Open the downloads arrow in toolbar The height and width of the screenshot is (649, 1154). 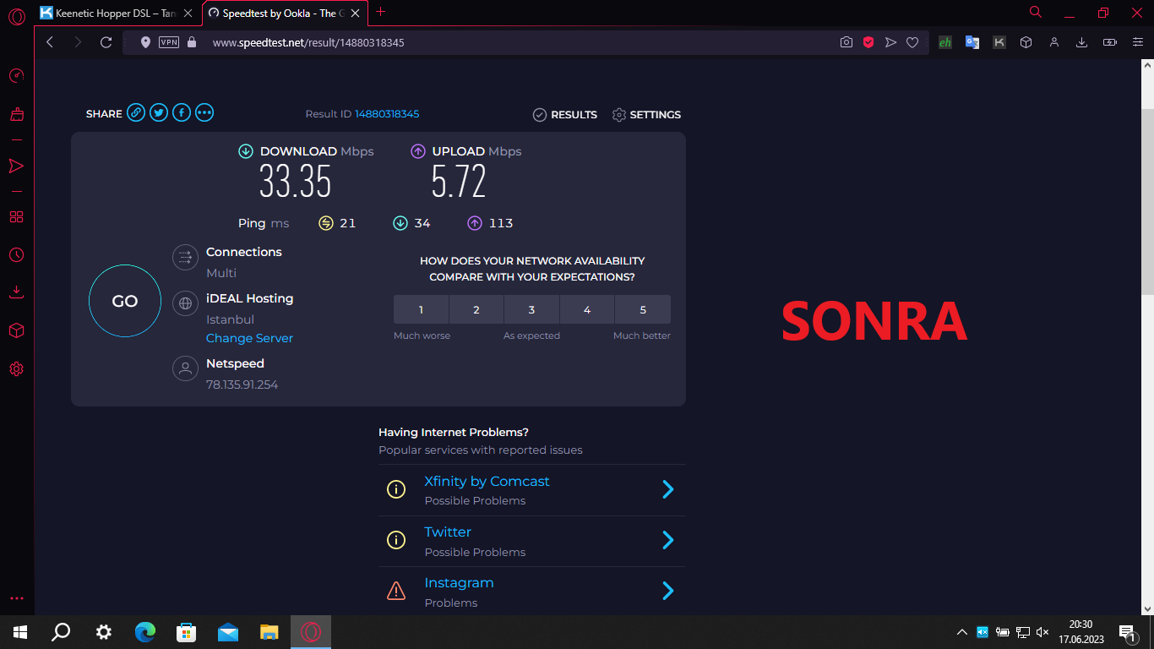pos(1081,42)
